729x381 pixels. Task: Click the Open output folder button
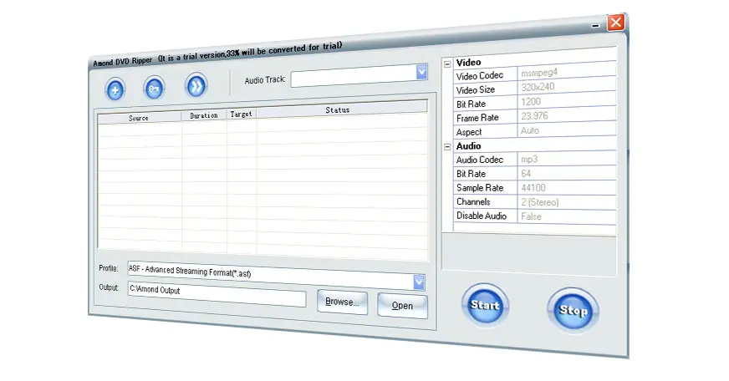tap(402, 305)
